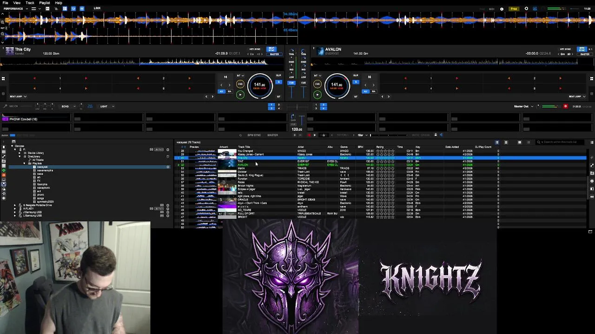The image size is (595, 334).
Task: Open the deck layout dropdown beside PERFORMANCE
Action: pyautogui.click(x=36, y=9)
